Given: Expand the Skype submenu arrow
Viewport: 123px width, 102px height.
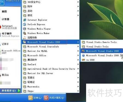Looking at the screenshot, I should (x=78, y=91).
